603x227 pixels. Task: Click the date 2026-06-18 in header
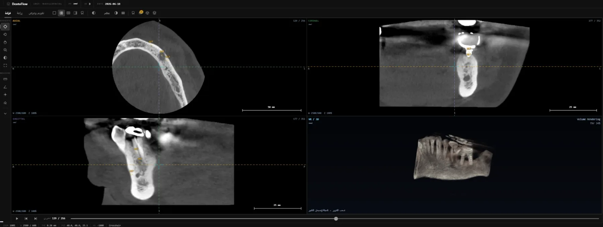(x=113, y=4)
